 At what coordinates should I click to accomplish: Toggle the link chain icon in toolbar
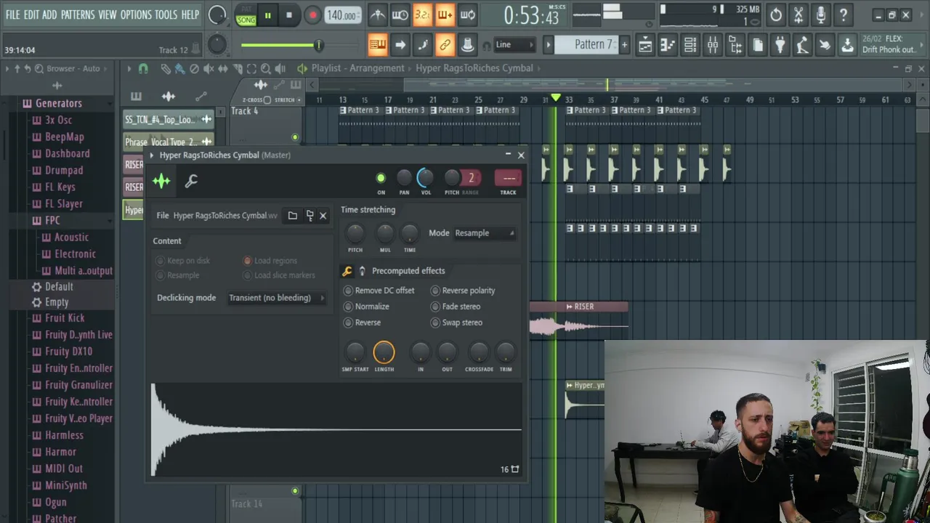point(445,45)
